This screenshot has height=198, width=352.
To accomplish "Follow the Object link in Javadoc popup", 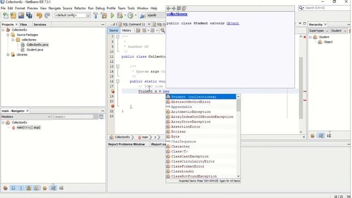I will [x=233, y=23].
